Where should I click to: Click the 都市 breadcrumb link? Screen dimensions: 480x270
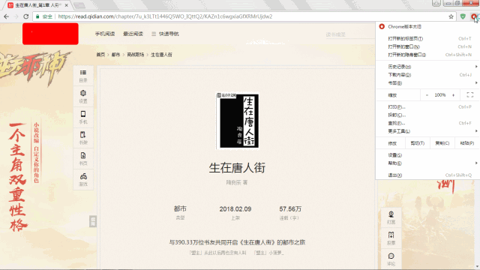pos(115,55)
